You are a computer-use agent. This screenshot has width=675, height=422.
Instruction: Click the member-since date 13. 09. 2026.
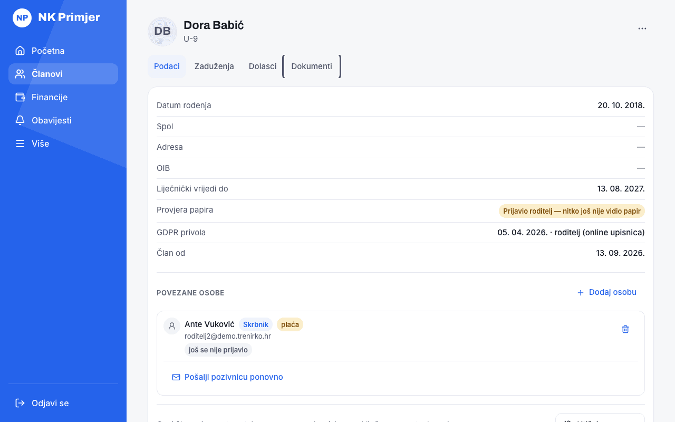coord(621,253)
